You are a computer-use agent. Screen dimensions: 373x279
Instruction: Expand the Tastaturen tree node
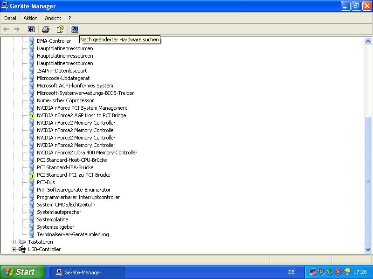tap(14, 242)
